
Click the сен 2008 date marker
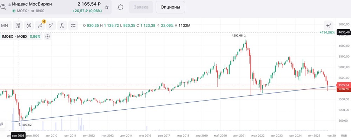[18, 136]
